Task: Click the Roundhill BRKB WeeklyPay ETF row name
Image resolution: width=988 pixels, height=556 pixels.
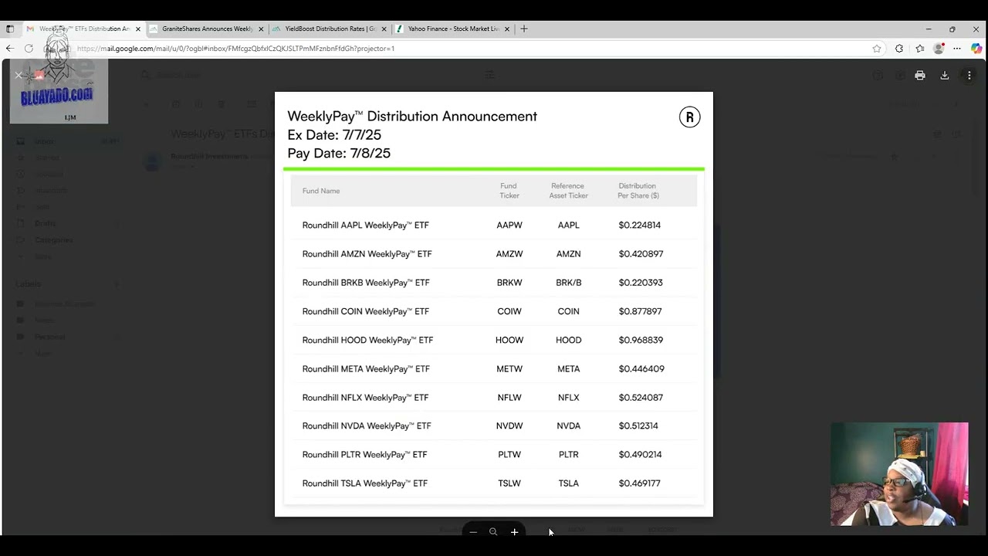Action: click(365, 283)
